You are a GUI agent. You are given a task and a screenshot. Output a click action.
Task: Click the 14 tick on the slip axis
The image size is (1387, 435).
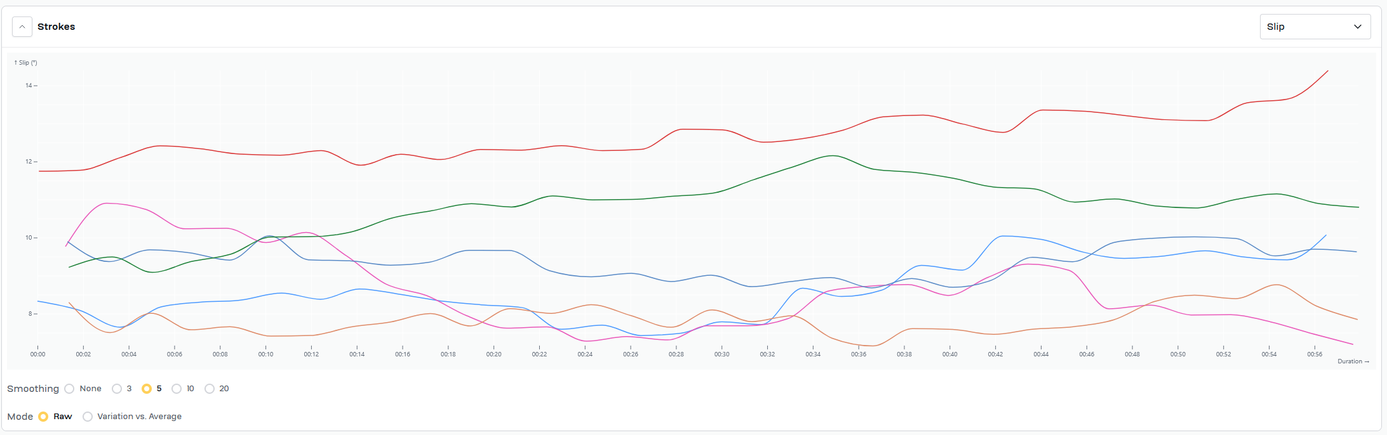coord(29,86)
